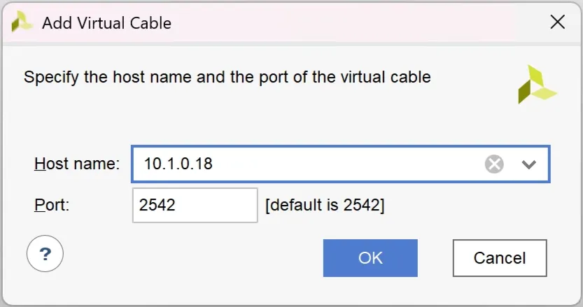The image size is (583, 307).
Task: Click blank dialog area between help and OK
Action: tap(189, 257)
